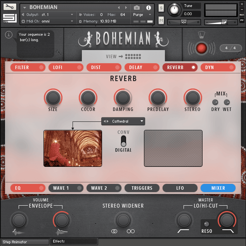Disable the REVERB effect power button
Viewport: 246px width, 246px height.
(x=194, y=68)
